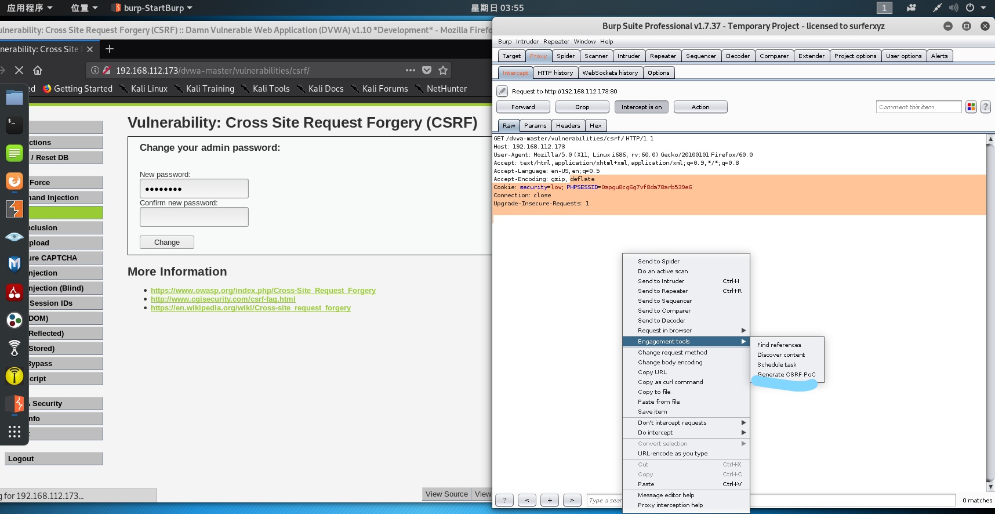Open the Files folder dock icon
This screenshot has height=514, width=995.
coord(14,97)
